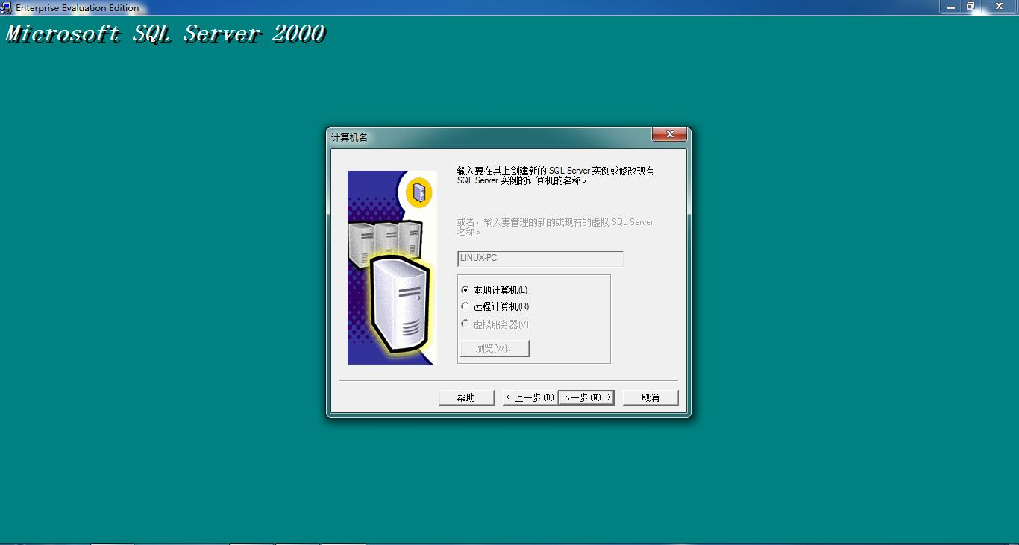Viewport: 1019px width, 545px height.
Task: Click the 计算机名 dialog title text
Action: click(x=349, y=138)
